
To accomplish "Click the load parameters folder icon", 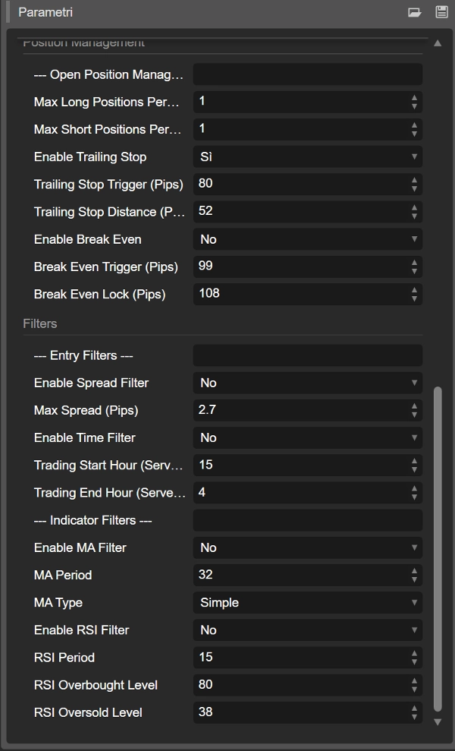I will tap(414, 12).
